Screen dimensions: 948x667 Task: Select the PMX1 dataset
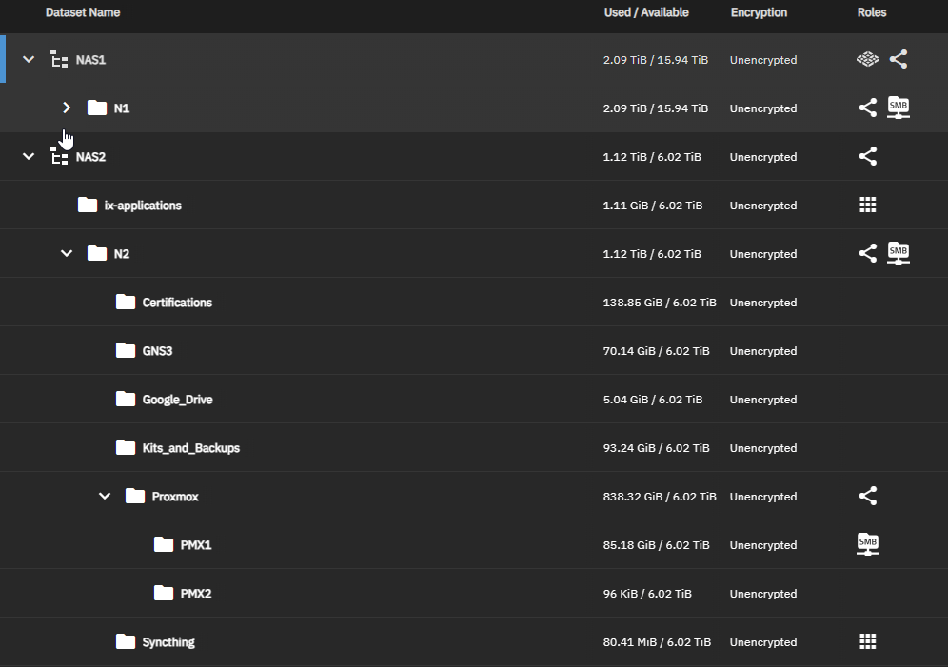pos(196,545)
